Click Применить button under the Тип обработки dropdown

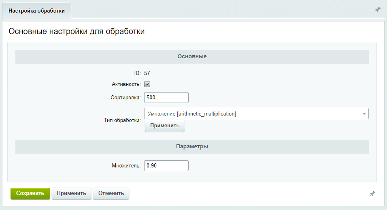point(165,126)
